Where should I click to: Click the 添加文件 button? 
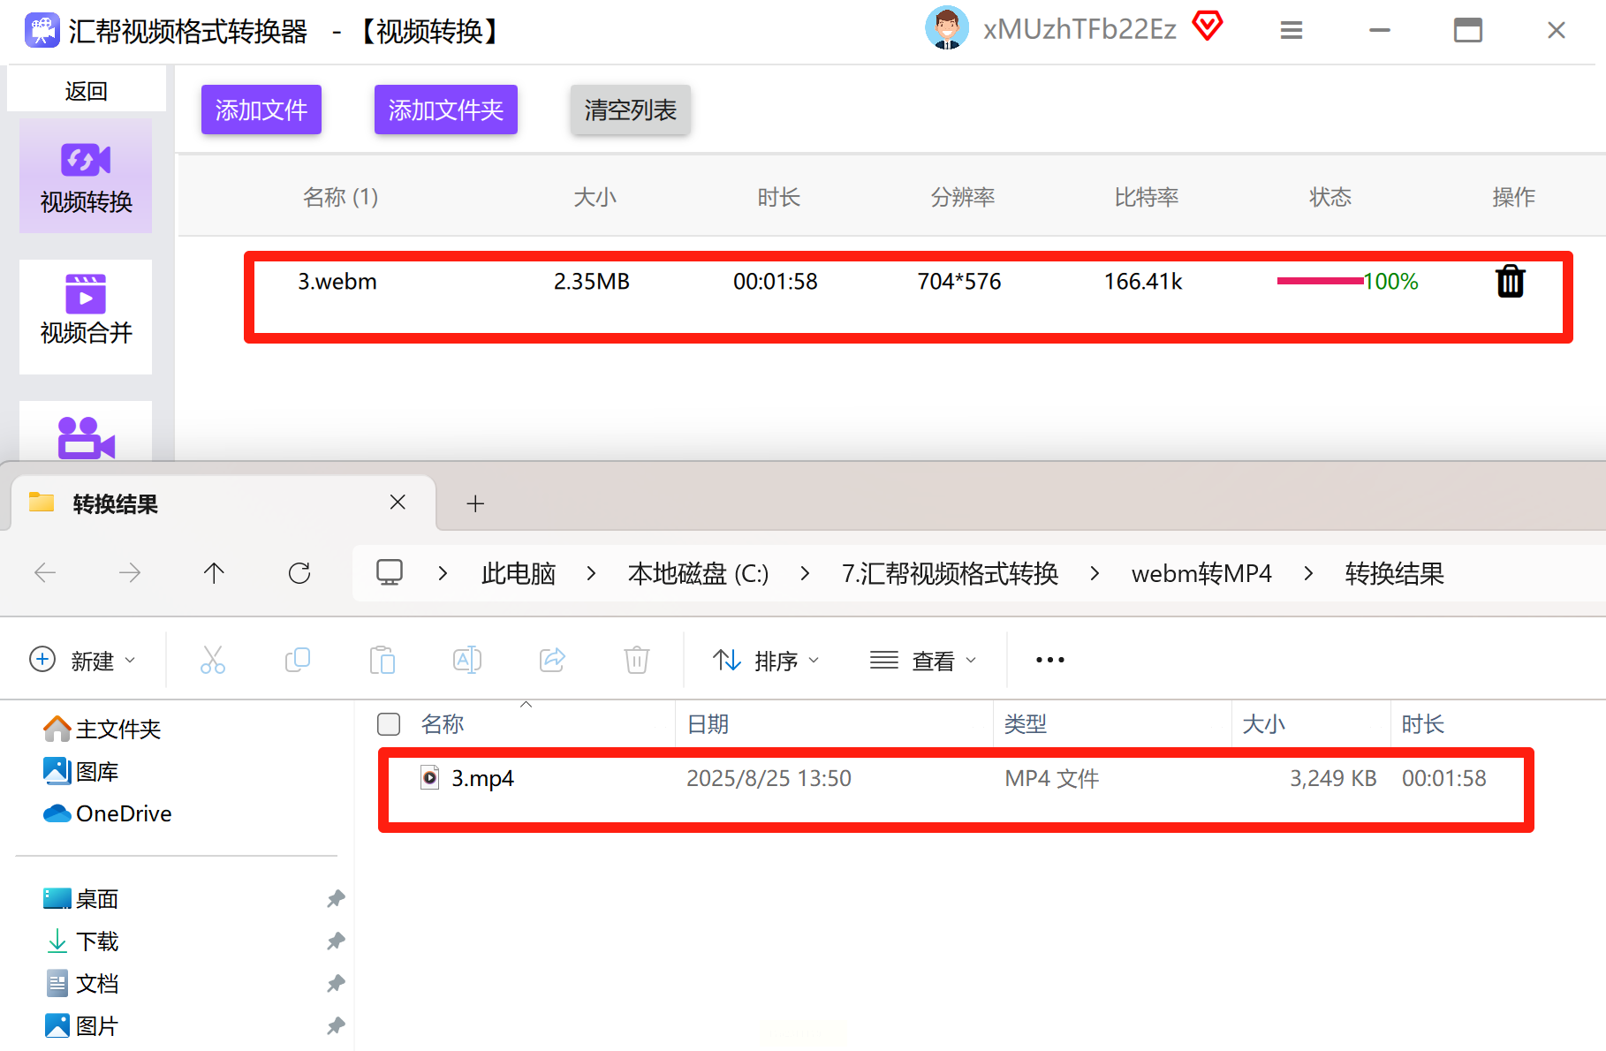tap(261, 110)
